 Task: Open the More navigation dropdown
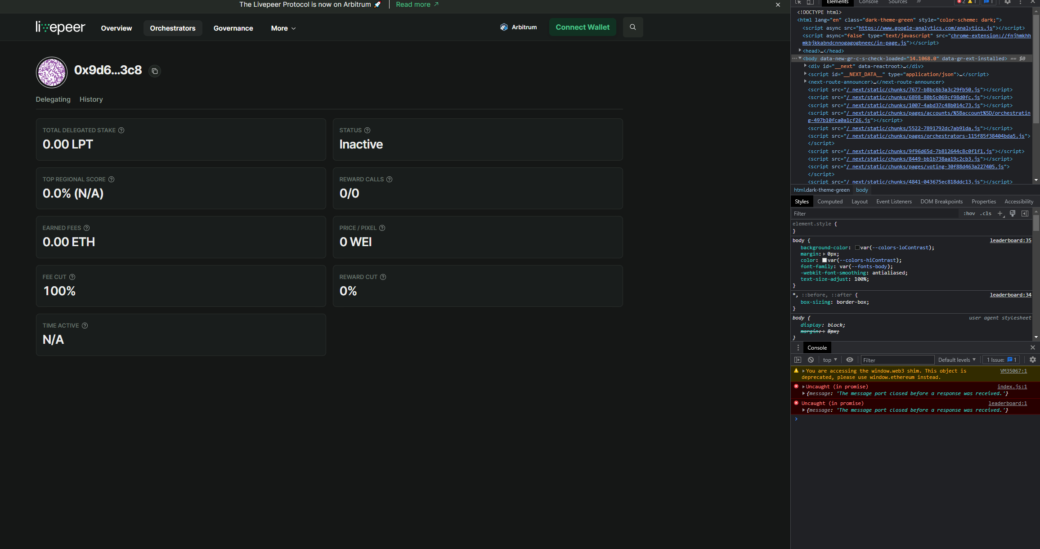pyautogui.click(x=282, y=28)
